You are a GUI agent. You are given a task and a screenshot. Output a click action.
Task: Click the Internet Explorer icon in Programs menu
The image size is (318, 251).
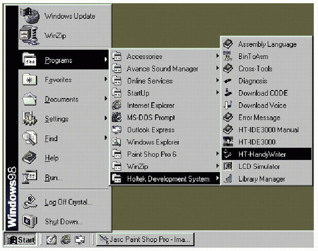click(117, 105)
